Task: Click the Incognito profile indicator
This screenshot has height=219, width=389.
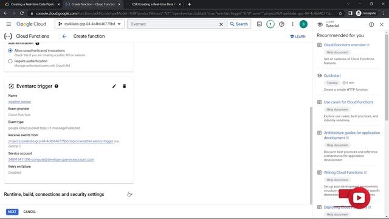Action: tap(367, 13)
